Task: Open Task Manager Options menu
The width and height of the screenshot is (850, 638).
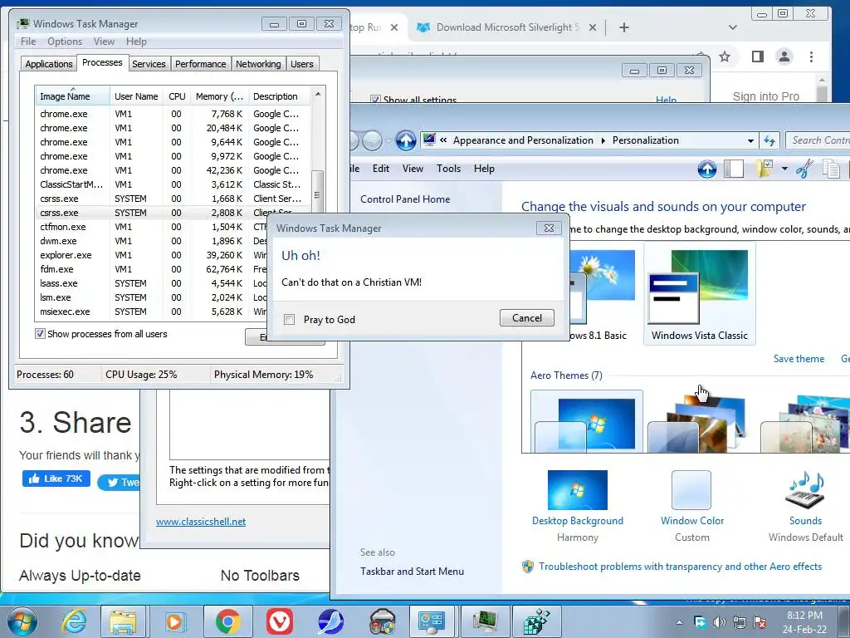Action: pyautogui.click(x=65, y=42)
